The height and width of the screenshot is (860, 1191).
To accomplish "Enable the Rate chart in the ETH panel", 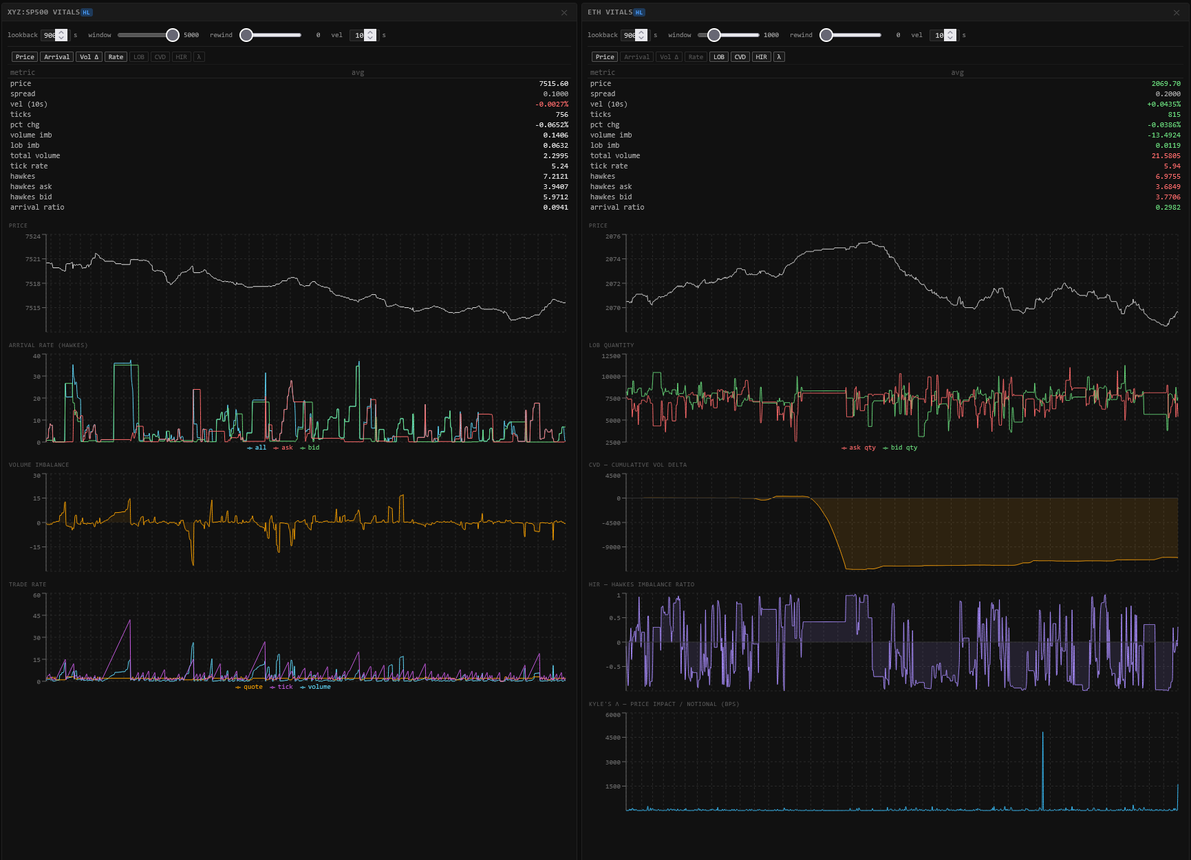I will click(696, 57).
